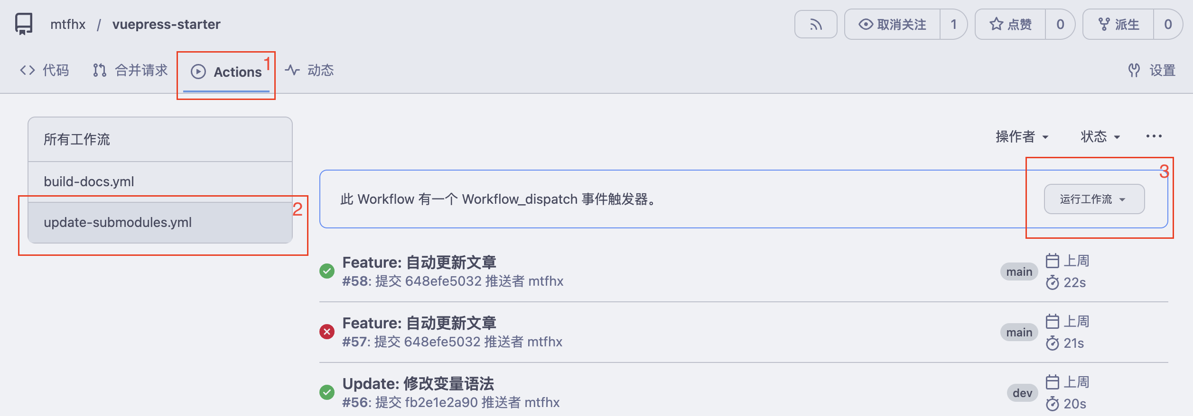
Task: Click the main branch tag on run #58
Action: pos(1019,272)
